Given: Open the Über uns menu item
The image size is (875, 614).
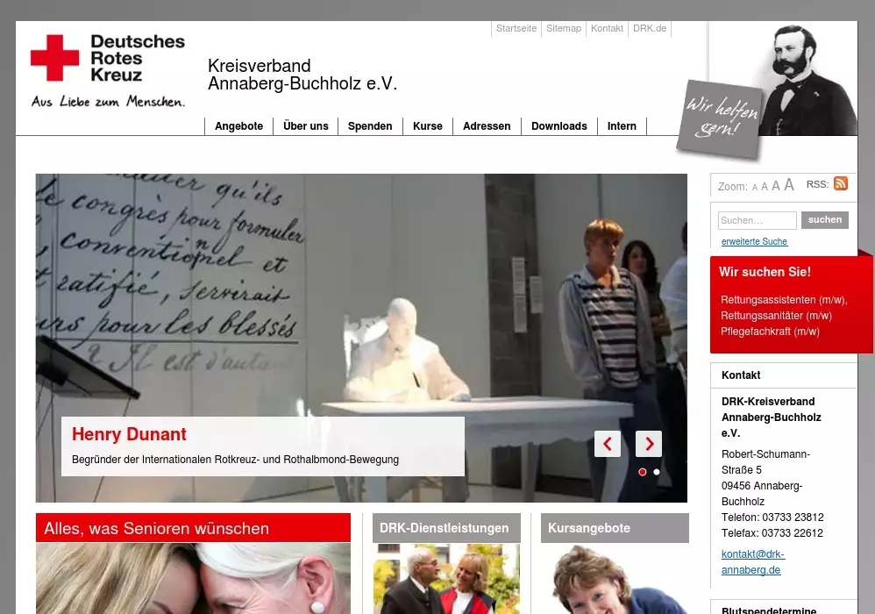Looking at the screenshot, I should (305, 126).
